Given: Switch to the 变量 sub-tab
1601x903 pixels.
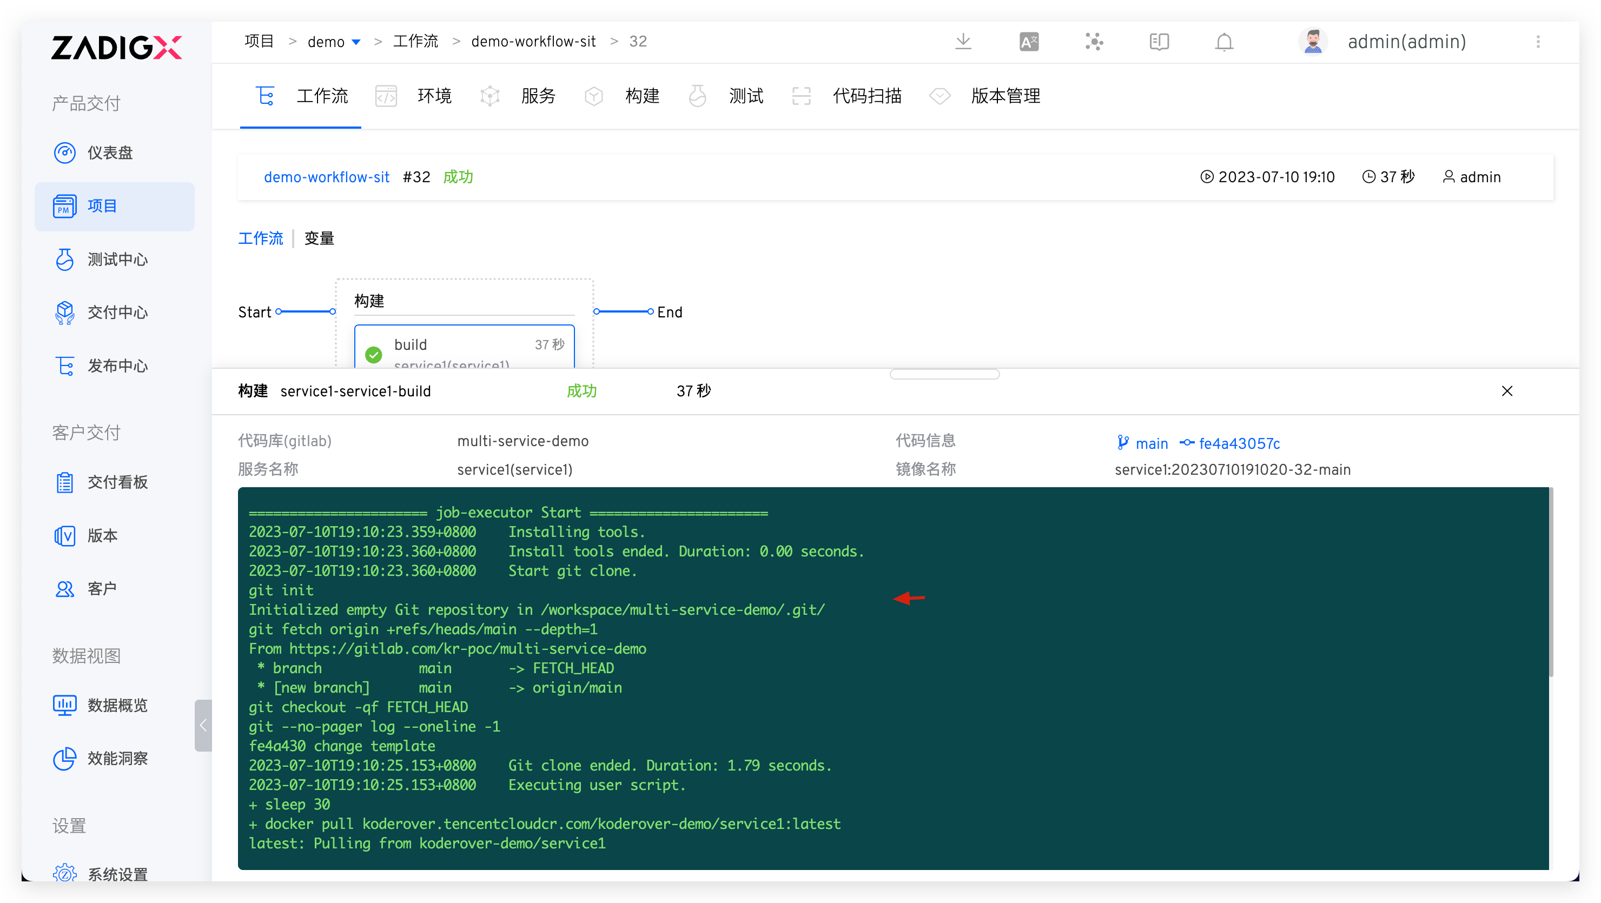Looking at the screenshot, I should [x=320, y=238].
